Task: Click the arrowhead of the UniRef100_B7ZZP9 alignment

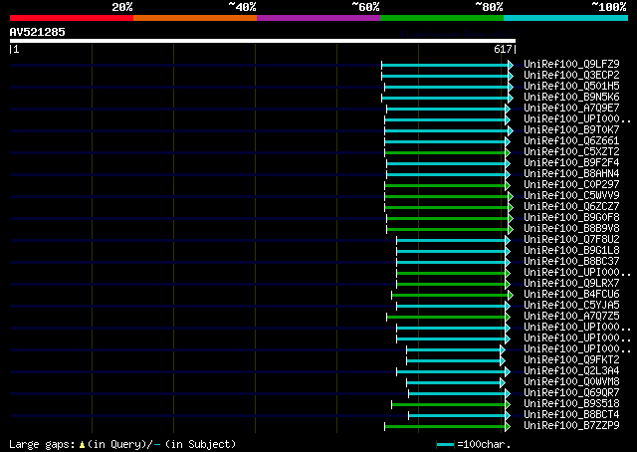Action: click(x=508, y=427)
